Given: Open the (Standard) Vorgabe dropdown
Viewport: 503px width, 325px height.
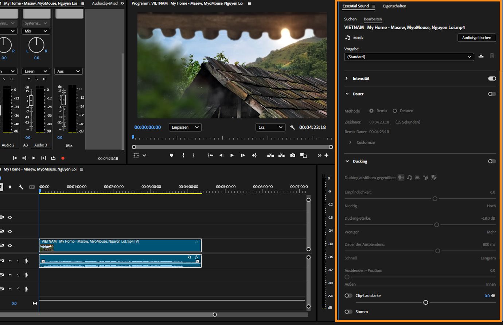Looking at the screenshot, I should tap(409, 57).
